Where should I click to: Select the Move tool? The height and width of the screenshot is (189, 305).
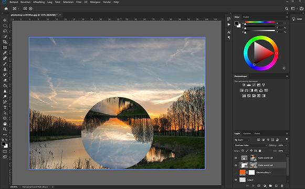click(5, 20)
